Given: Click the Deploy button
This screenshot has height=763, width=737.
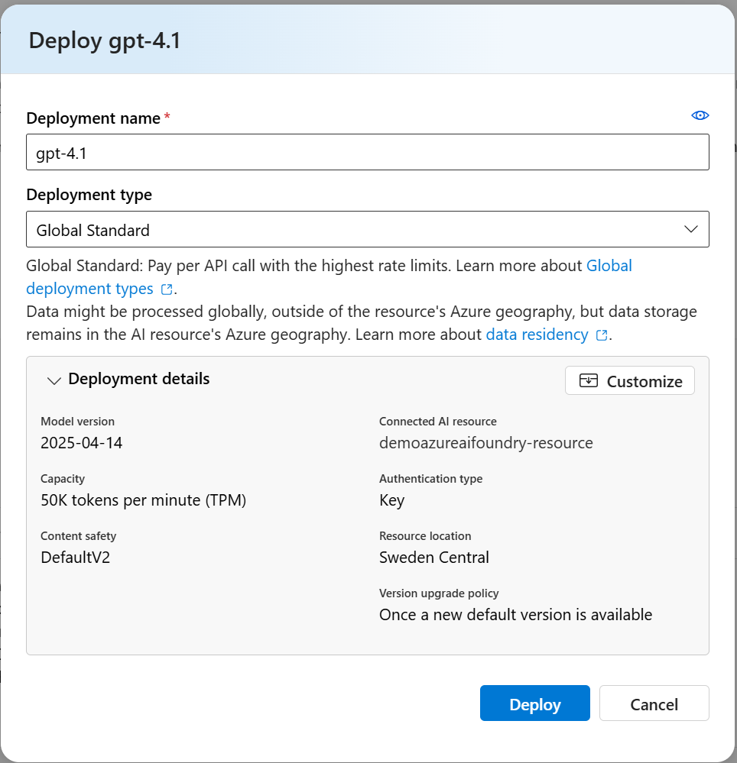Looking at the screenshot, I should [x=535, y=703].
